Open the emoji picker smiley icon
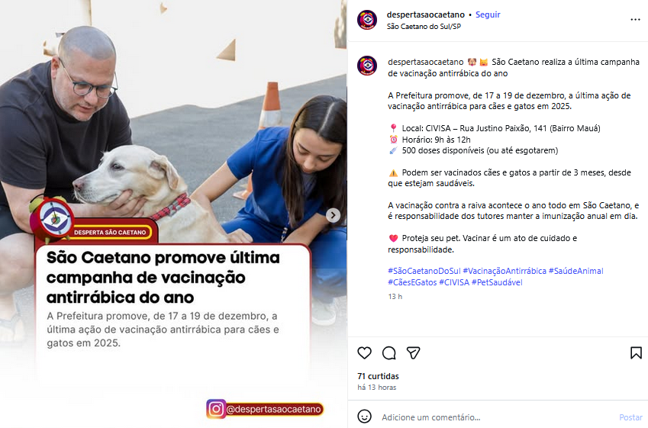 pyautogui.click(x=364, y=417)
